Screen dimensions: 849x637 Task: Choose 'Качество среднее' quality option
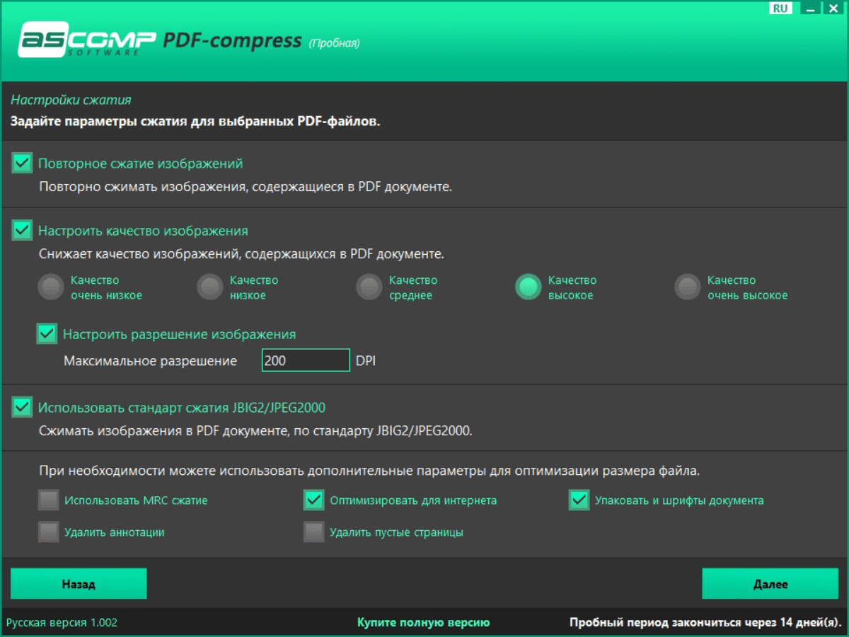click(x=369, y=287)
